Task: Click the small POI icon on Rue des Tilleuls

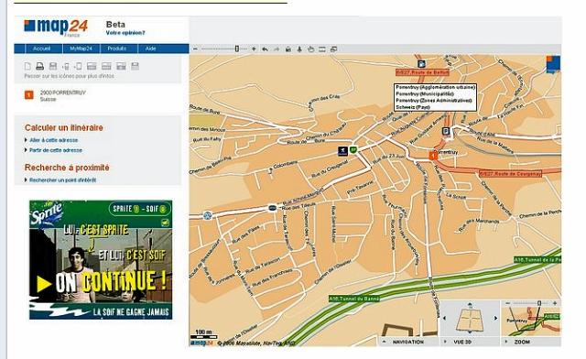Action: (x=273, y=208)
